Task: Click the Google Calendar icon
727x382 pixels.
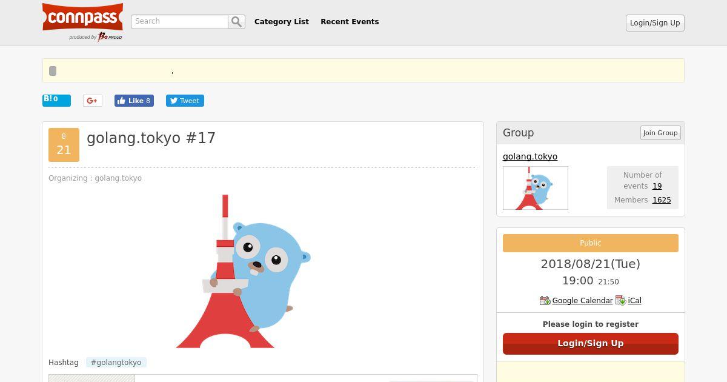Action: click(545, 301)
